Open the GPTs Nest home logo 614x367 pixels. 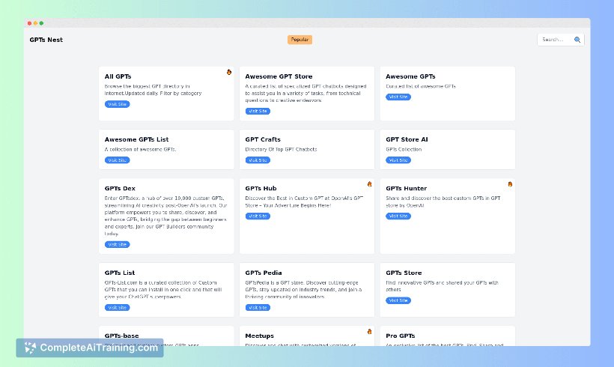pyautogui.click(x=46, y=40)
